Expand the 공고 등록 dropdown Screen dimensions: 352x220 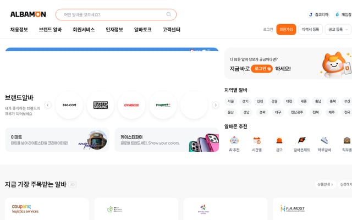tap(338, 29)
